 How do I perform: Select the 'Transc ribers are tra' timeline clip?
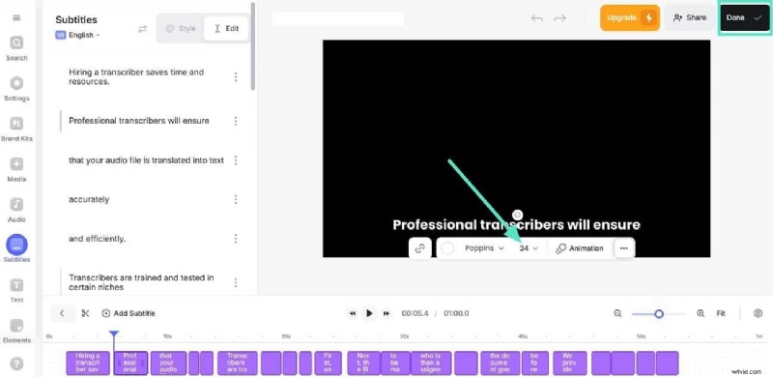click(237, 362)
